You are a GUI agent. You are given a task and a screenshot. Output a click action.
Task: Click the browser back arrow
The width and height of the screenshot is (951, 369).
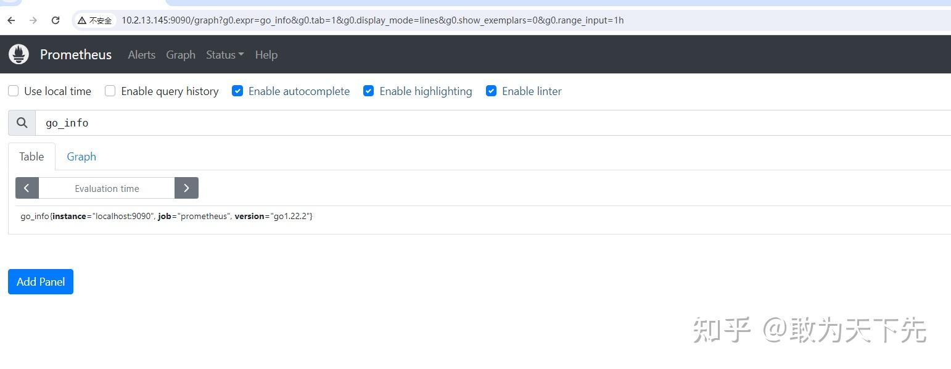coord(10,20)
